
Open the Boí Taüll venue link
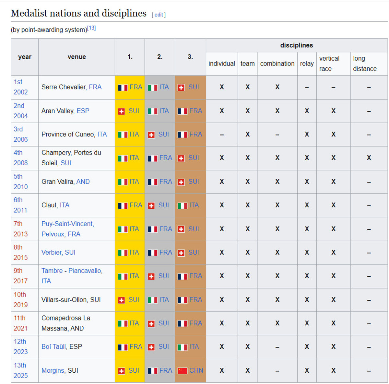pos(53,347)
